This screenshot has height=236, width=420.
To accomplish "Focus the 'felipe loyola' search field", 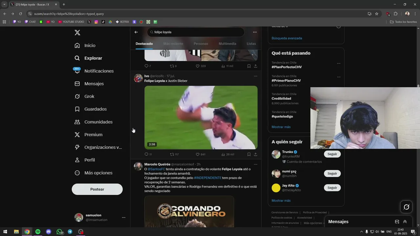I will click(196, 32).
